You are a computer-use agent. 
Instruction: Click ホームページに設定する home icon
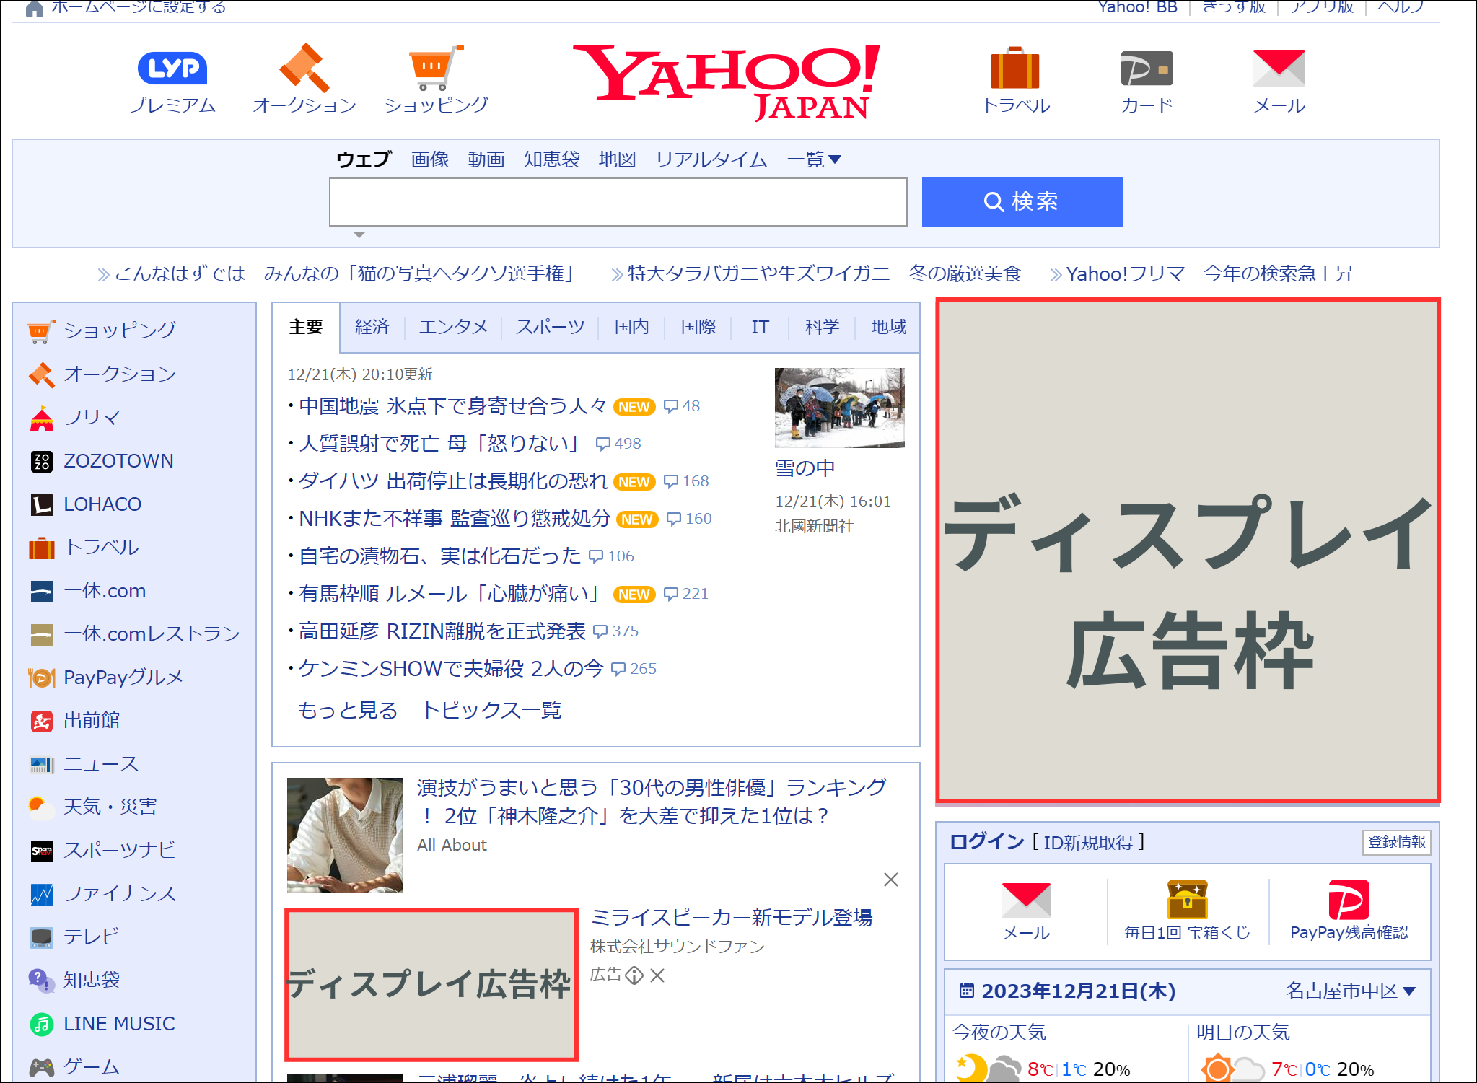tap(34, 9)
